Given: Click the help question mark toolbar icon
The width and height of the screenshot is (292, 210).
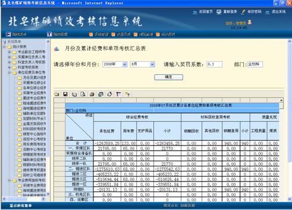Looking at the screenshot, I should click(x=127, y=94).
